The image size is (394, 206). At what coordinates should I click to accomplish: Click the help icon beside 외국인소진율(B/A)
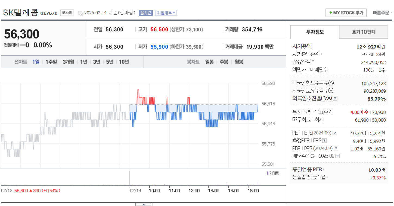pos(335,98)
